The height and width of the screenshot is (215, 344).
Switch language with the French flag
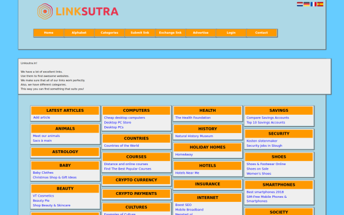coord(313,4)
